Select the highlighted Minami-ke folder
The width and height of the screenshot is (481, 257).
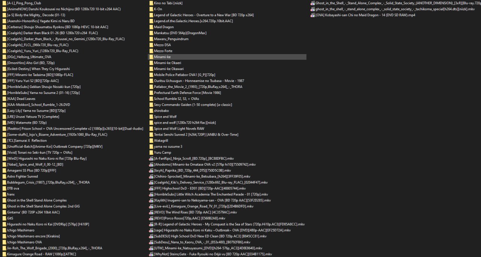tap(227, 57)
